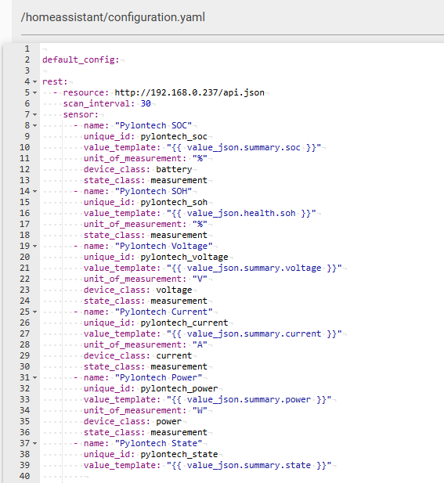Collapse the sensor: fold arrow on line 7
444x483 pixels.
34,114
